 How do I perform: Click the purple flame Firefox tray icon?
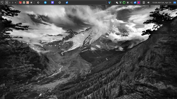coord(139,2)
